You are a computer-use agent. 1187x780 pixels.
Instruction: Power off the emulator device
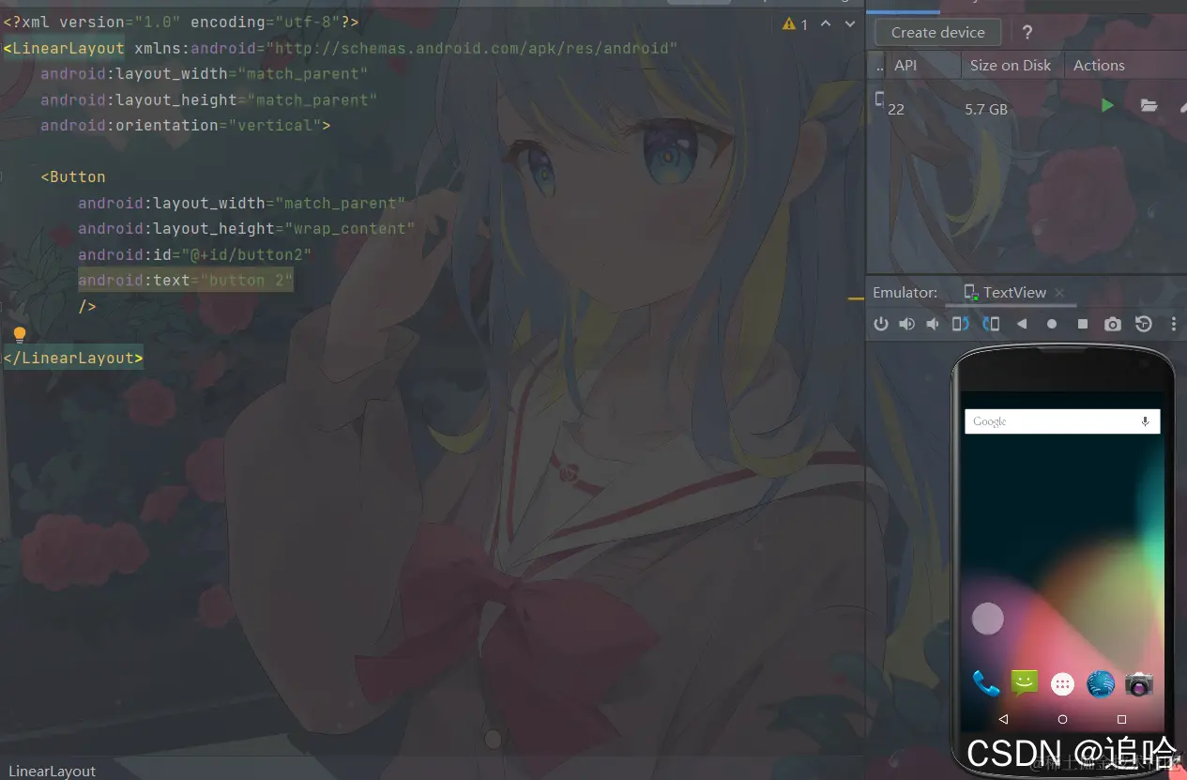click(x=880, y=324)
